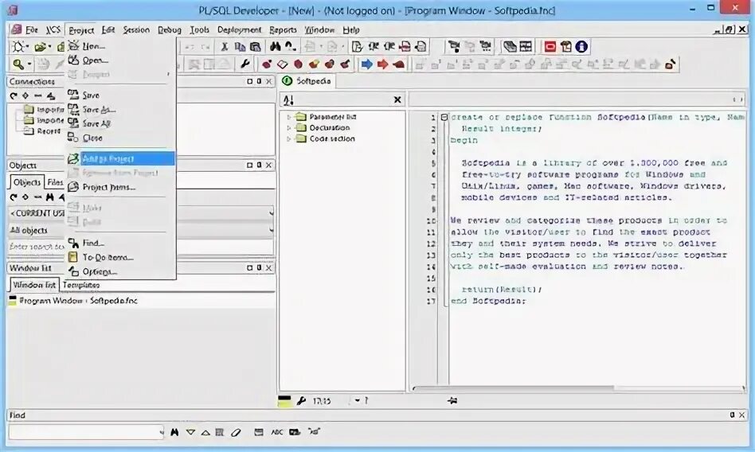Click the Paste clipboard toolbar icon
The image size is (755, 452).
(x=255, y=47)
